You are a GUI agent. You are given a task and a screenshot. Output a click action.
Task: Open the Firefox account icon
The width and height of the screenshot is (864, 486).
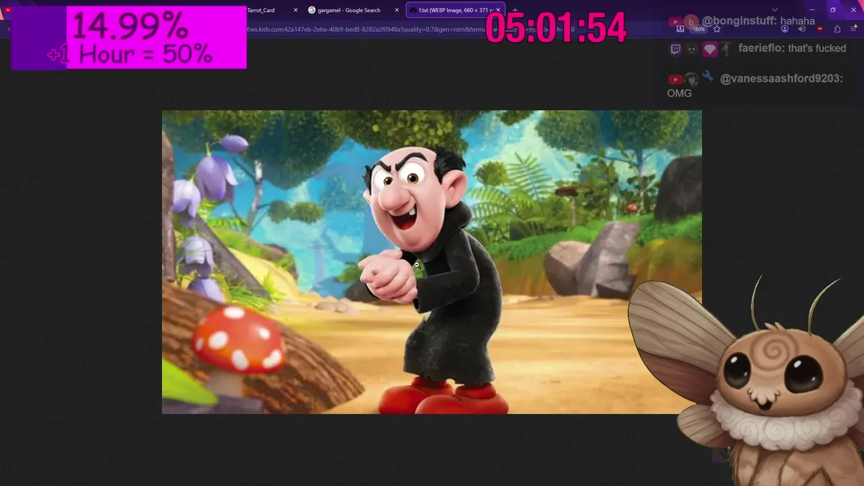tap(784, 29)
